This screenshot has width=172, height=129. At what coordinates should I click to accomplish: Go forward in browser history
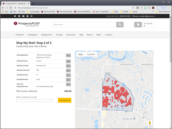click(x=7, y=8)
